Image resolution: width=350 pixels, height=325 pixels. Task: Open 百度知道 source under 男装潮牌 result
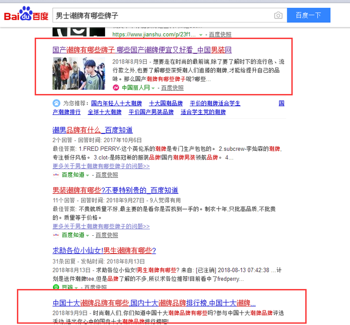[73, 235]
